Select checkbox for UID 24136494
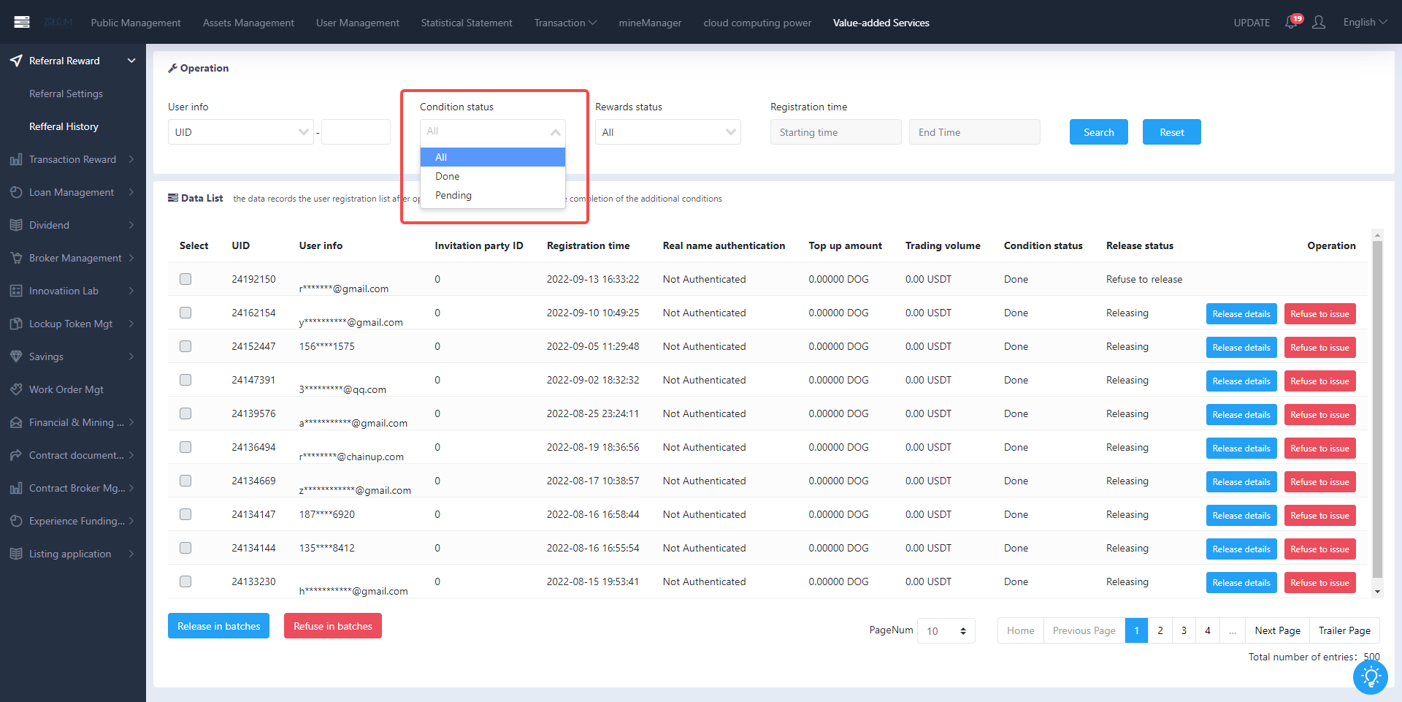1402x702 pixels. pyautogui.click(x=185, y=447)
